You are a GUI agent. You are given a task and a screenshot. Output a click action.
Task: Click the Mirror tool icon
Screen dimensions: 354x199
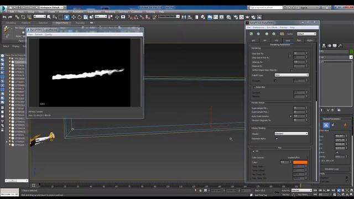(184, 17)
